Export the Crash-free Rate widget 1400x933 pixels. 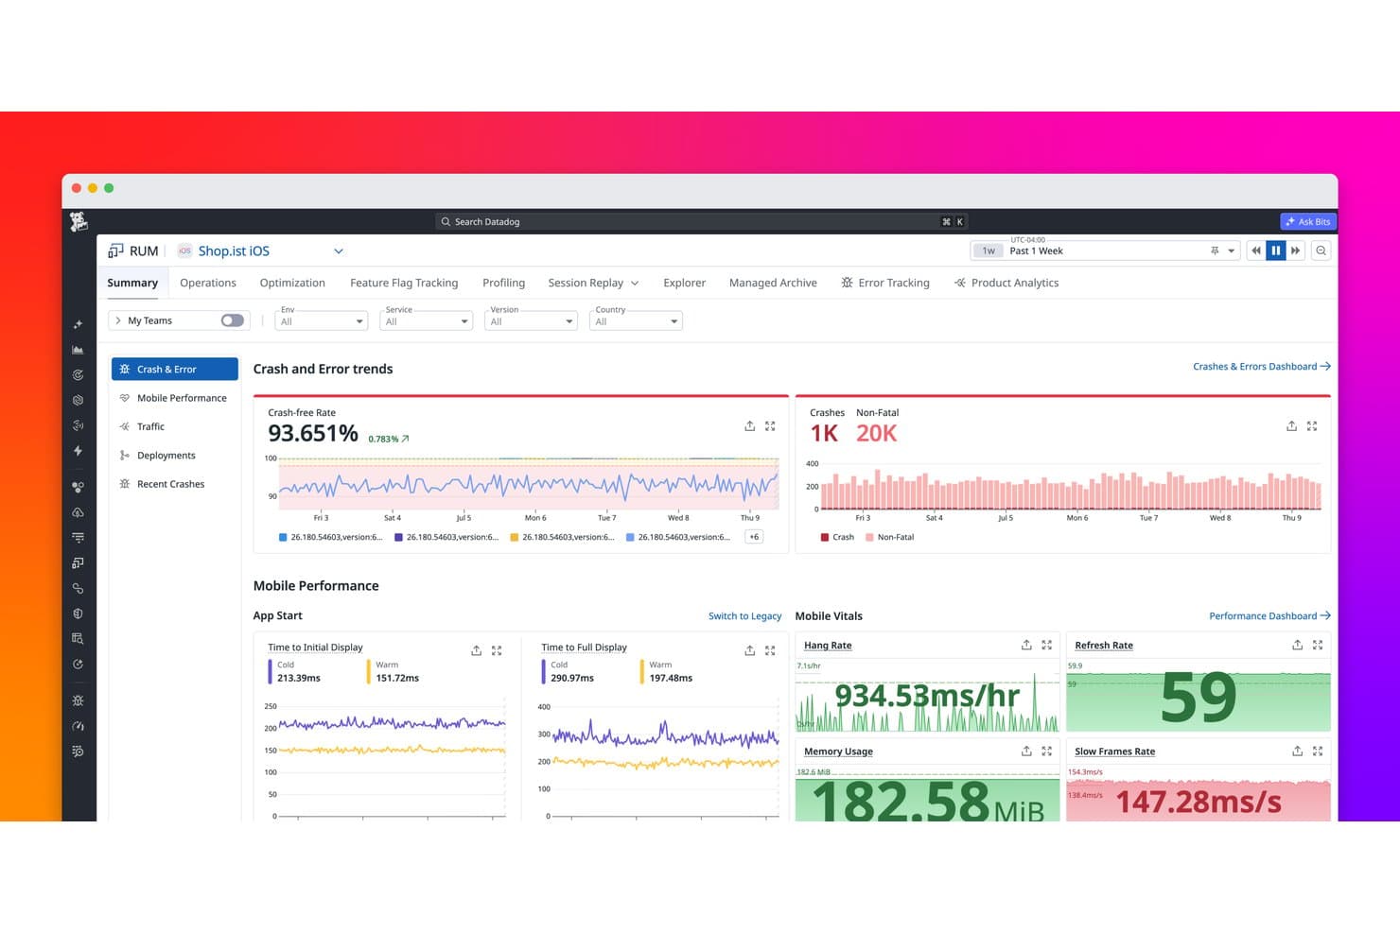pos(749,426)
